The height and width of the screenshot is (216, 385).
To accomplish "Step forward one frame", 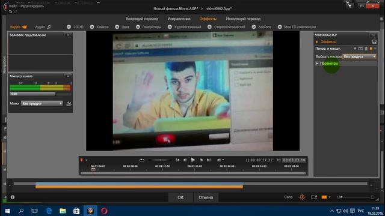I will coord(201,160).
